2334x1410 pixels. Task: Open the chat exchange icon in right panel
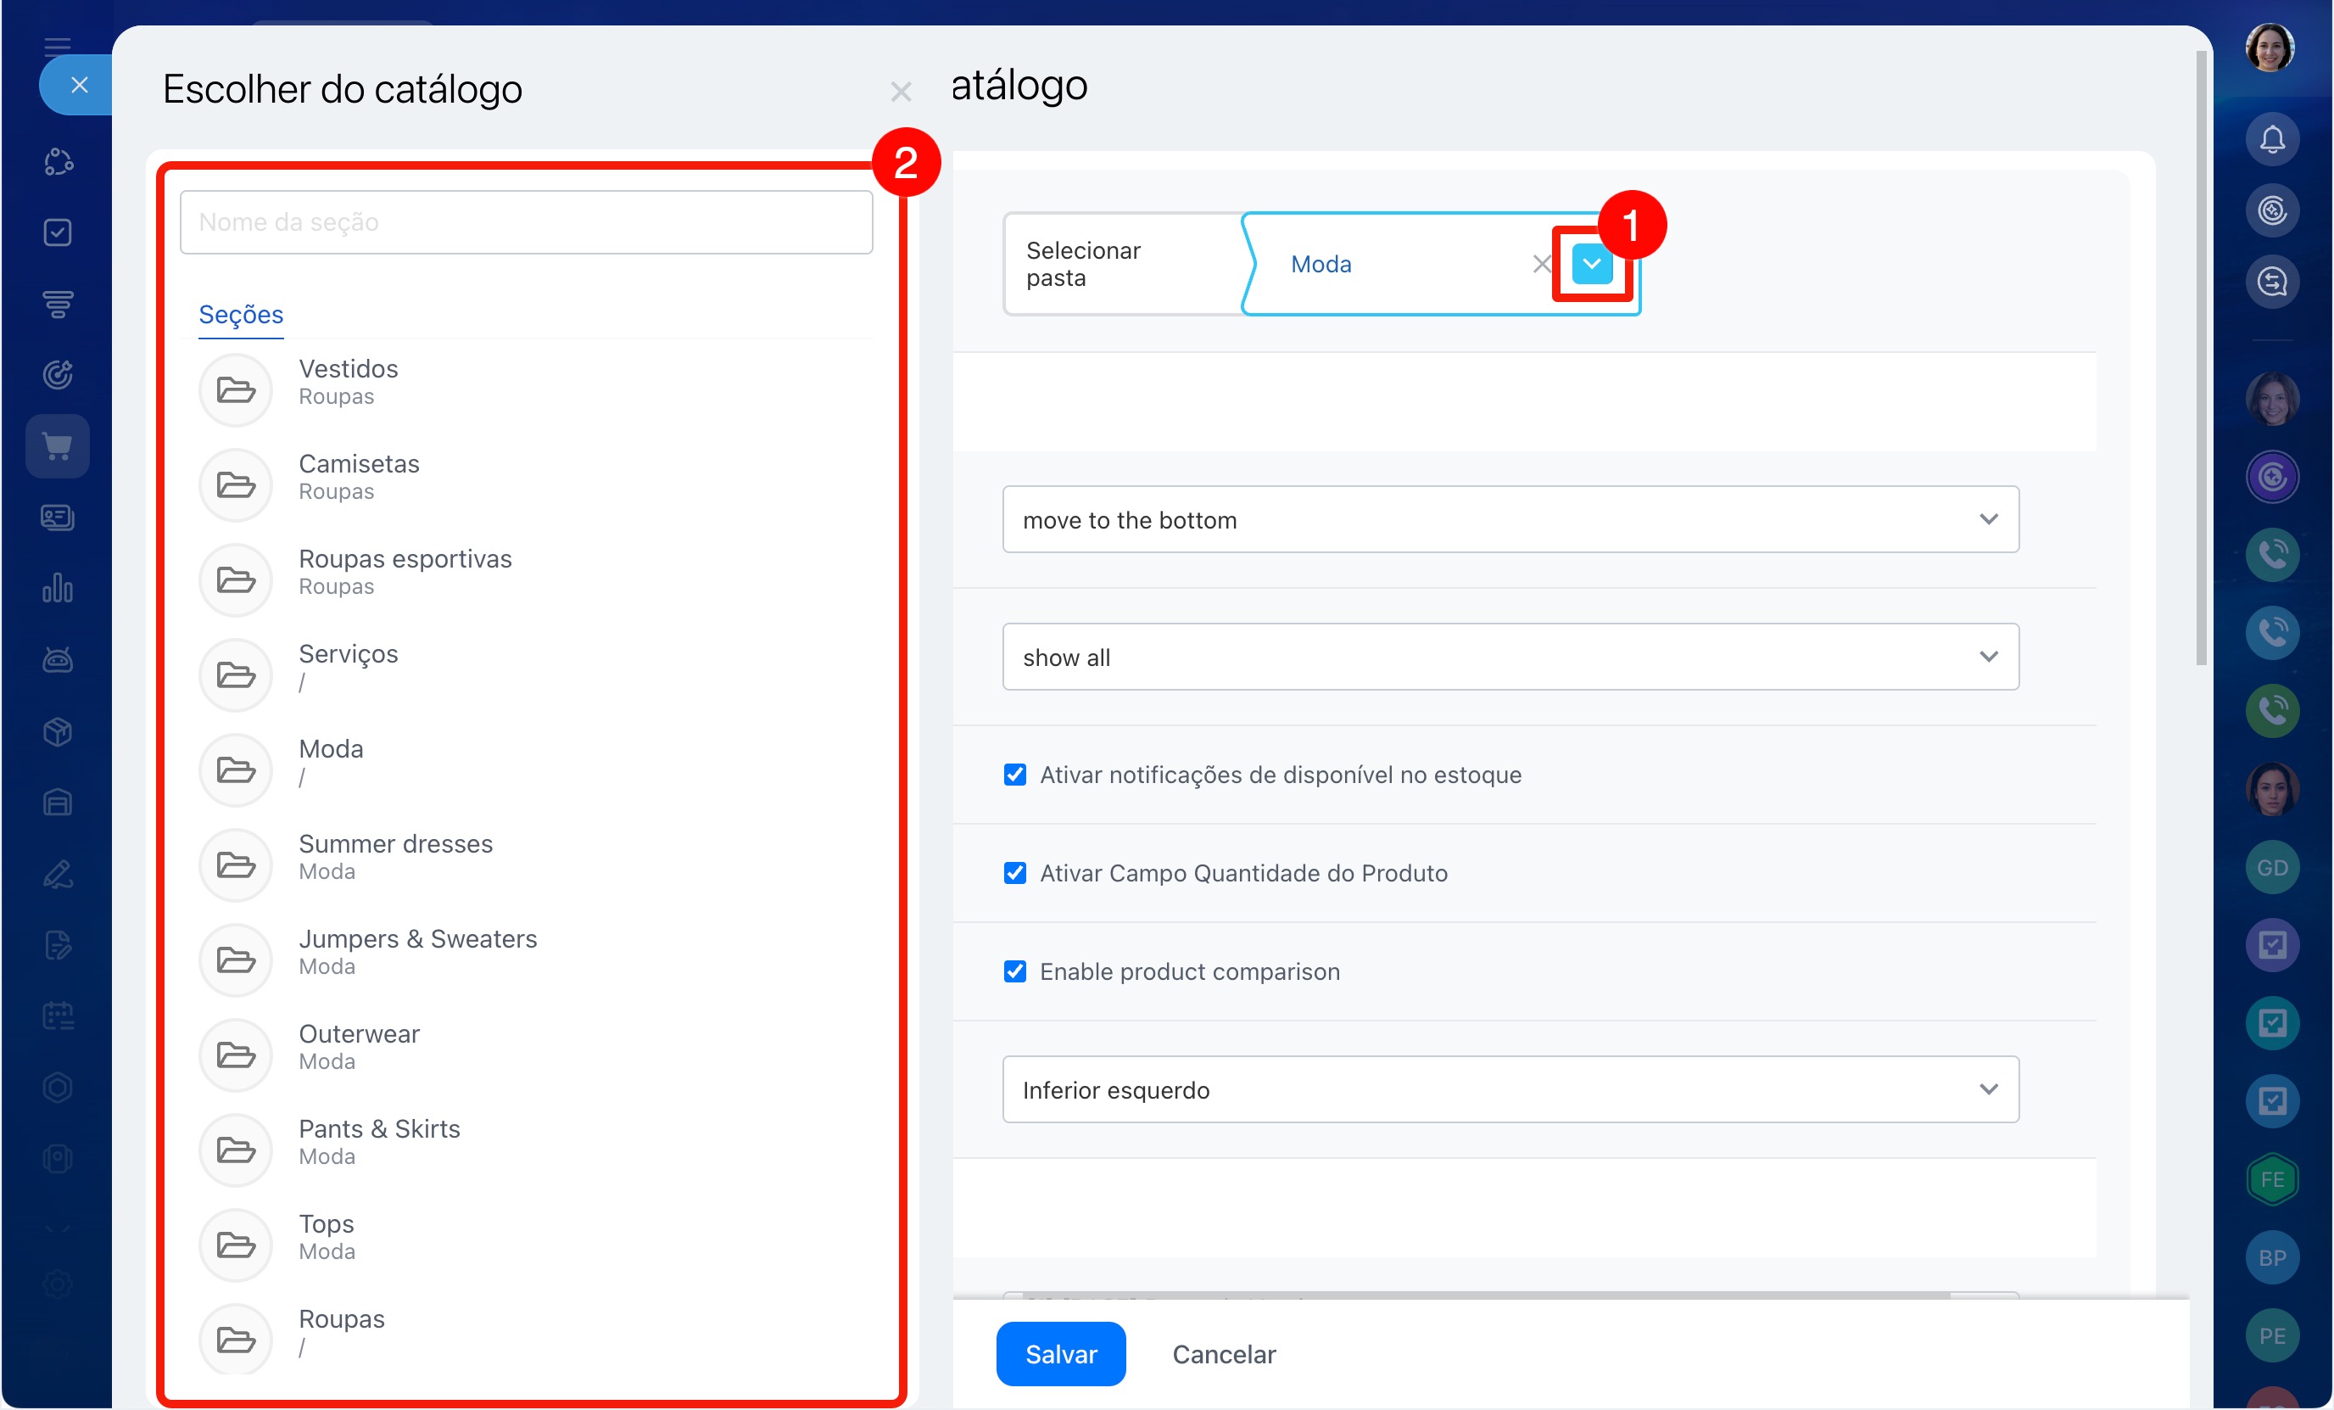(2271, 282)
